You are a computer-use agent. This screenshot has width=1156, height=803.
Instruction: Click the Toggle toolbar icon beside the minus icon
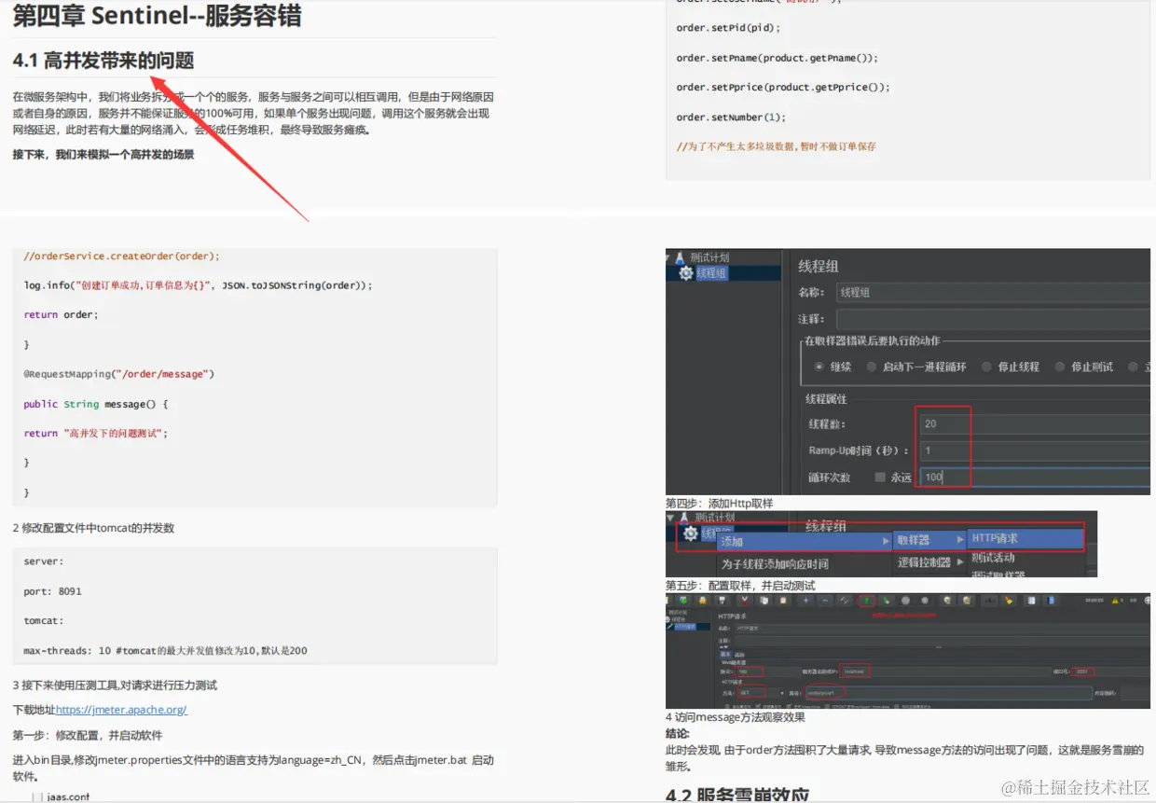click(845, 600)
